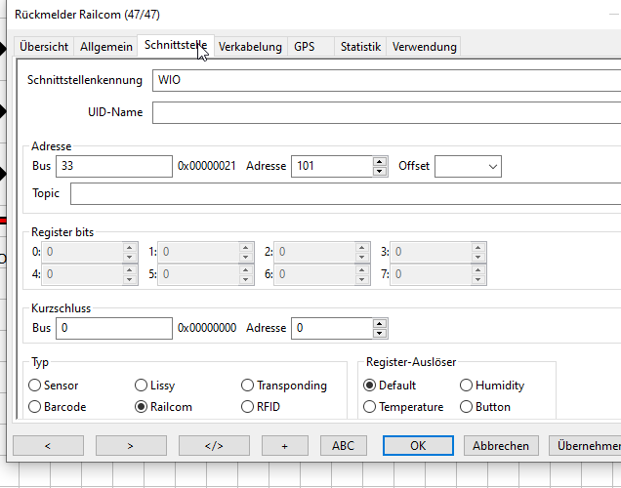The height and width of the screenshot is (488, 621).
Task: Decrease the Kurzschluss Adresse with down arrow
Action: pyautogui.click(x=380, y=333)
